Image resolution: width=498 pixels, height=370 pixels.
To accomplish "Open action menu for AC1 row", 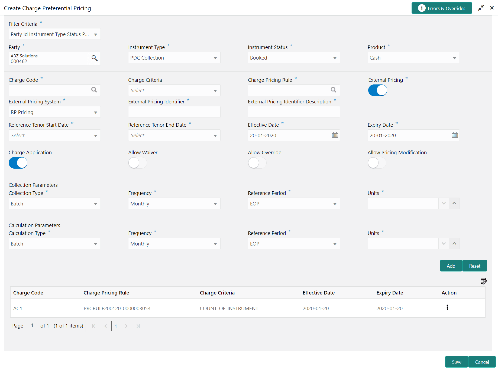I will point(447,307).
